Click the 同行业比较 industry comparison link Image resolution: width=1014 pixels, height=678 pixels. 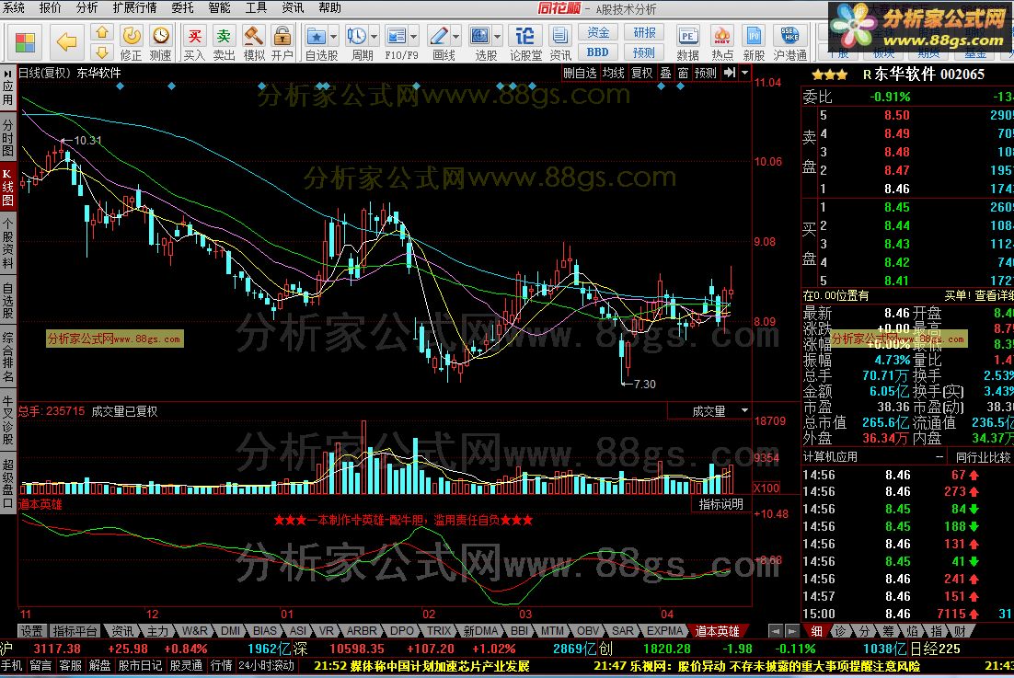point(983,457)
